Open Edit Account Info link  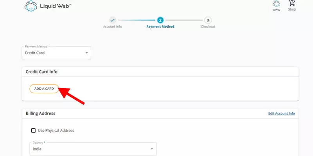click(281, 113)
